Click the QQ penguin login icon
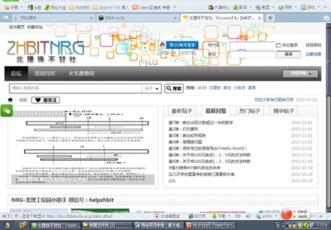This screenshot has width=331, height=230. 162,45
